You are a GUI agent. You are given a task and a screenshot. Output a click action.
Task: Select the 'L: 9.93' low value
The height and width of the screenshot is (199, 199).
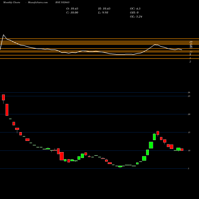[103, 13]
